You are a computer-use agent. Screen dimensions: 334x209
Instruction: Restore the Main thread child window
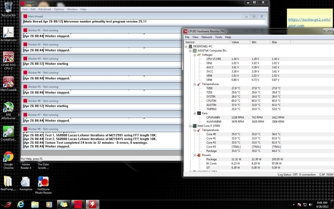[x=254, y=16]
